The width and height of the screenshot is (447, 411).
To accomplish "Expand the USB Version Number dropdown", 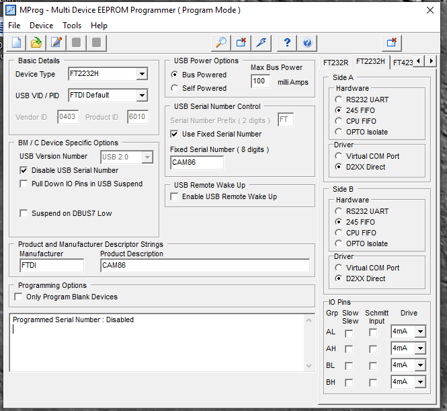I will (x=147, y=157).
